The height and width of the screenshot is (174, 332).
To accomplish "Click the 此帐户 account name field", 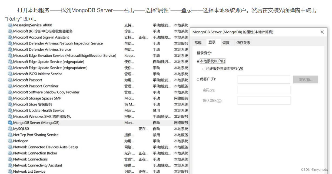I will tap(264, 80).
